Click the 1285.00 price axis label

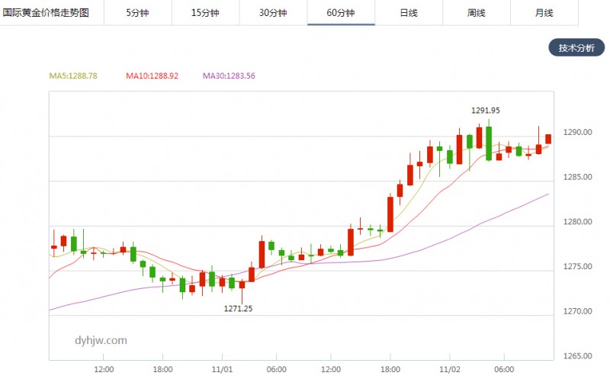[577, 177]
